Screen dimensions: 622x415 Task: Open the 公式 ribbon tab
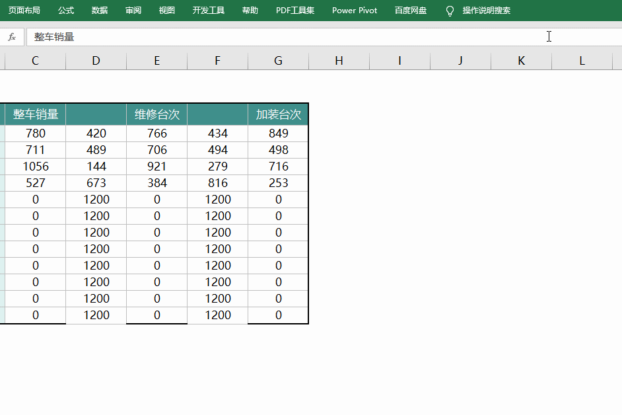(66, 11)
